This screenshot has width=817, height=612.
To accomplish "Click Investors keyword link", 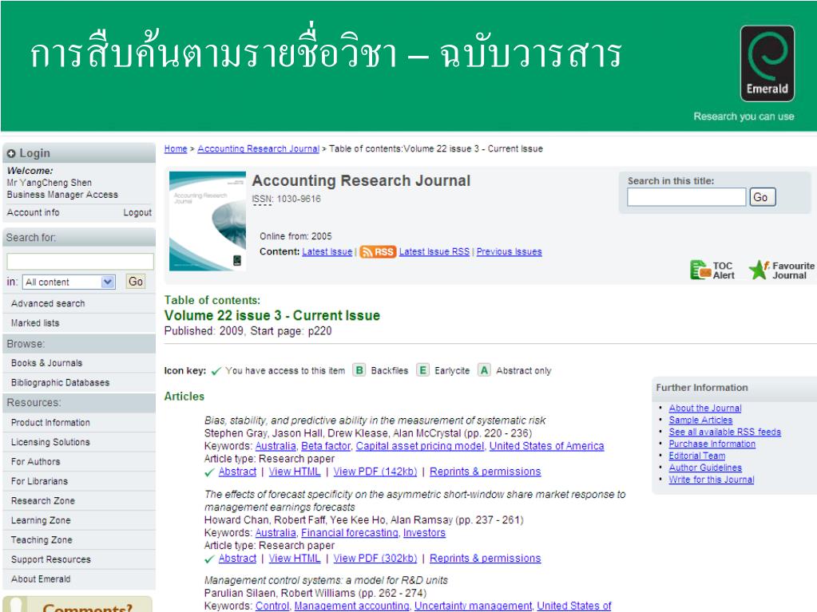I will [424, 533].
